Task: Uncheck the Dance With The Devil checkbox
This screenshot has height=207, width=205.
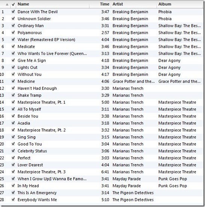Action: [x=13, y=12]
